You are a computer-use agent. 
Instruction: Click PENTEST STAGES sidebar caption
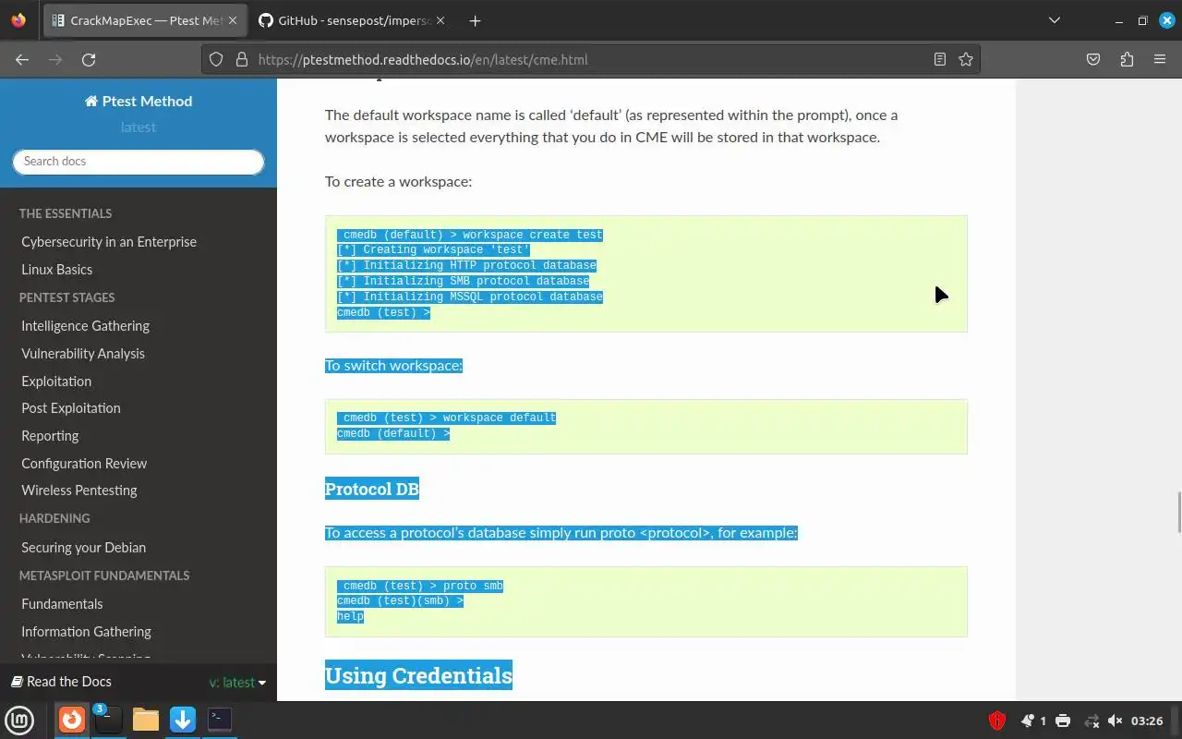(67, 297)
